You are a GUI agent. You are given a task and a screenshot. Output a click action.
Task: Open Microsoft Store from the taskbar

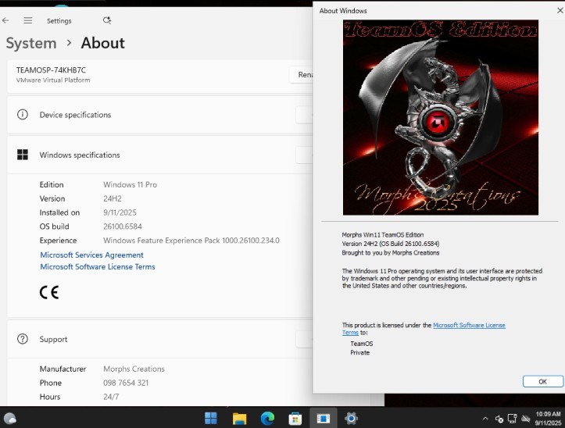tap(295, 419)
